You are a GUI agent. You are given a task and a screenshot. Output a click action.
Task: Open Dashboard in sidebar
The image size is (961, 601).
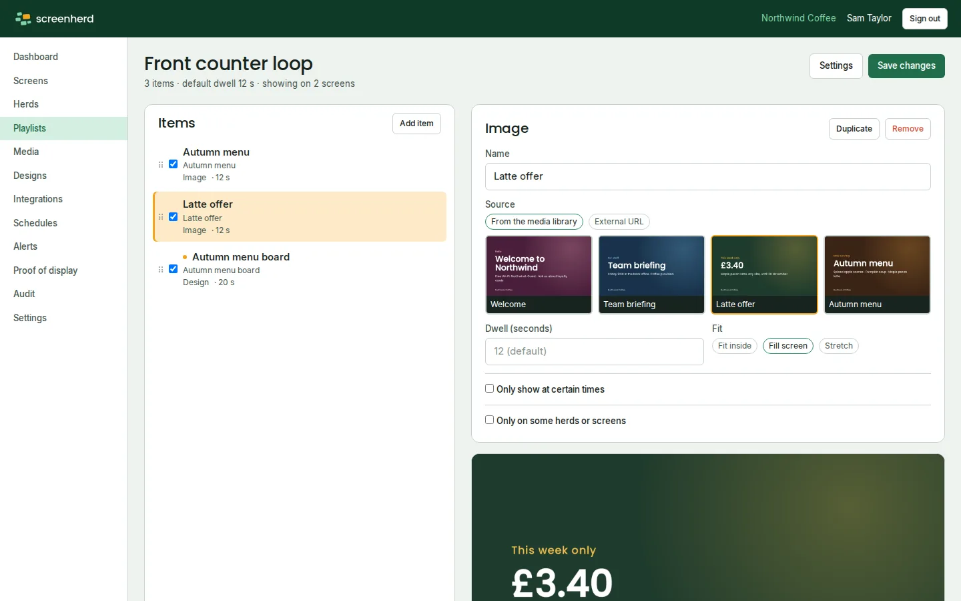point(63,57)
